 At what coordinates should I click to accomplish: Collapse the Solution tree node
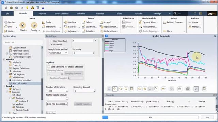pyautogui.click(x=4, y=59)
